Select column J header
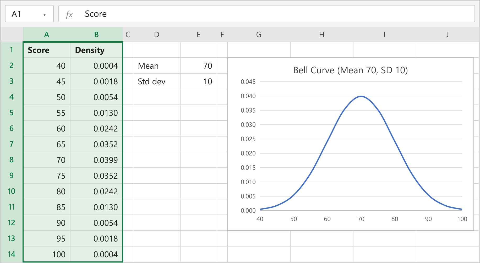480x263 pixels. click(448, 35)
